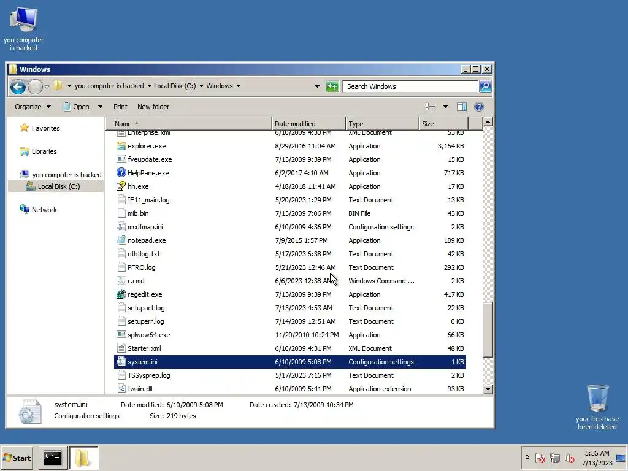This screenshot has height=471, width=628.
Task: Expand arrow after you computer is hacked
Action: (149, 86)
